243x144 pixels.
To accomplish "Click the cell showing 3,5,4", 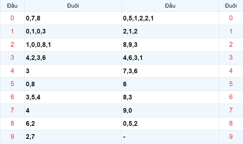I will [x=73, y=97].
